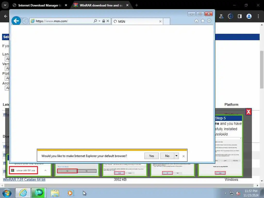
Task: Show hidden system tray icons
Action: 225,193
